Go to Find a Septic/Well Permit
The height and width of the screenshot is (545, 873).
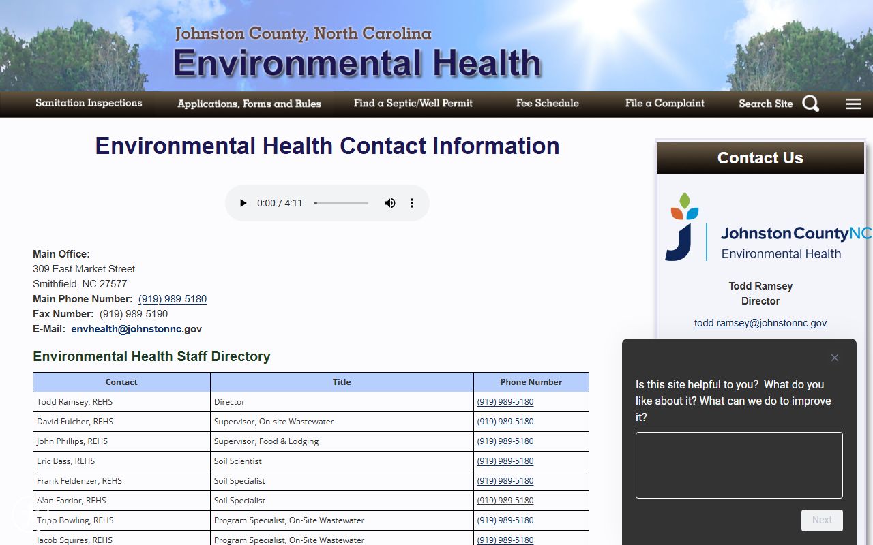tap(413, 103)
